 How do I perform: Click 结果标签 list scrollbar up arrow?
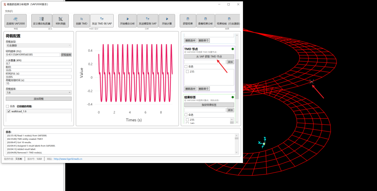pos(232,119)
